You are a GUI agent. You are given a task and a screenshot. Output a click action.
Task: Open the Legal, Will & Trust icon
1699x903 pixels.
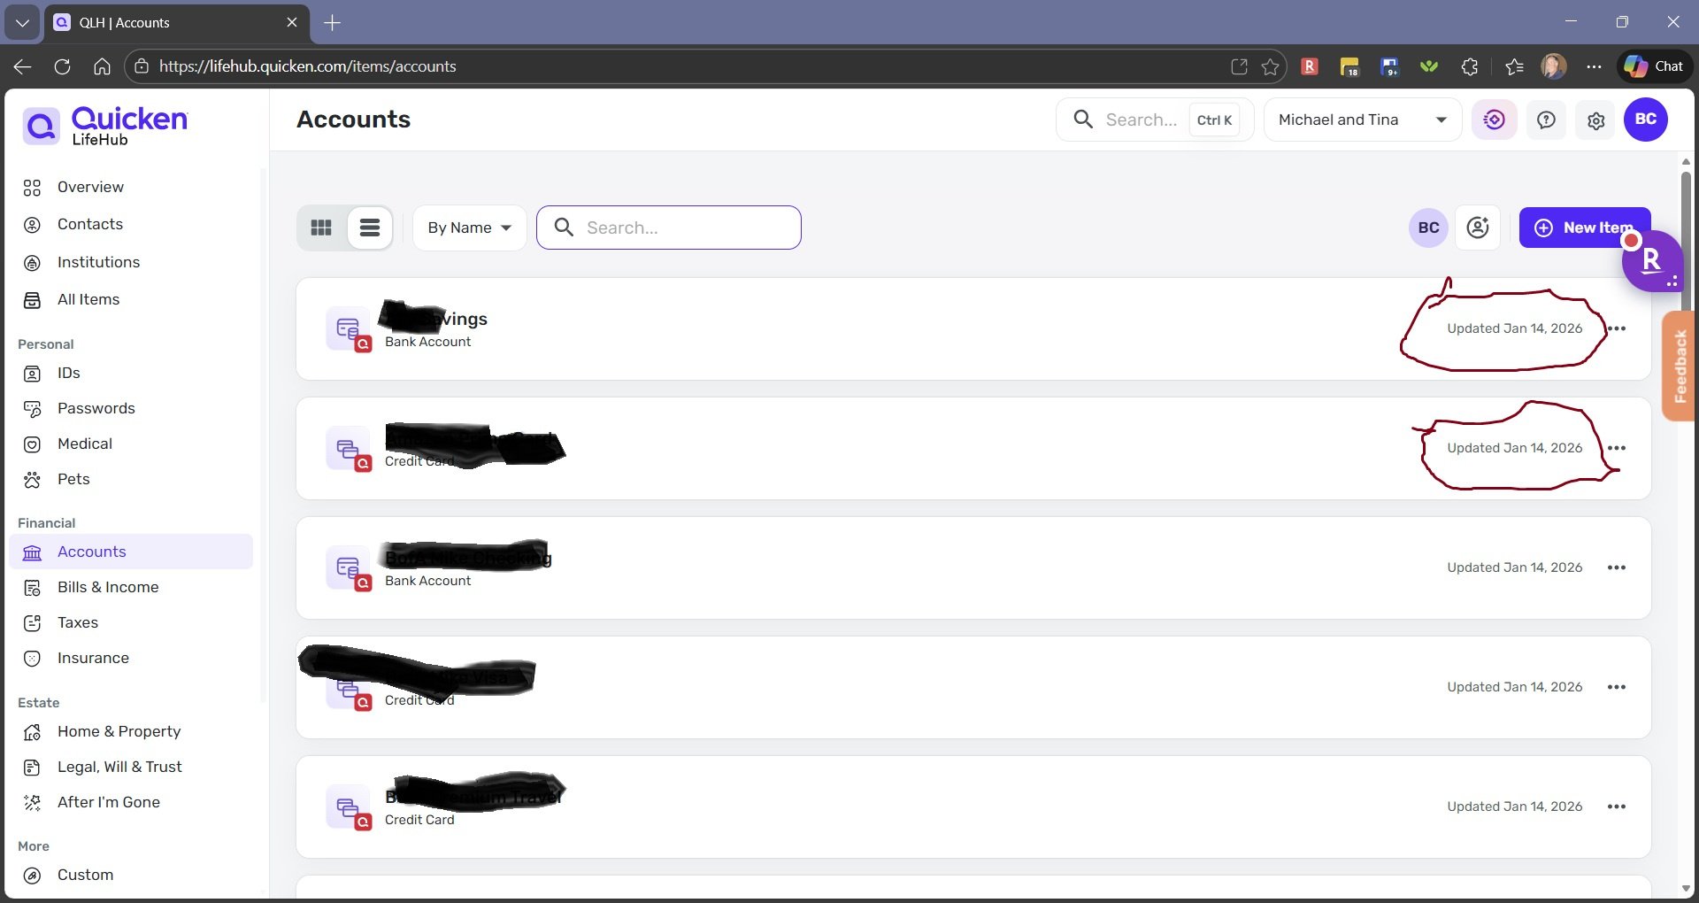(32, 767)
